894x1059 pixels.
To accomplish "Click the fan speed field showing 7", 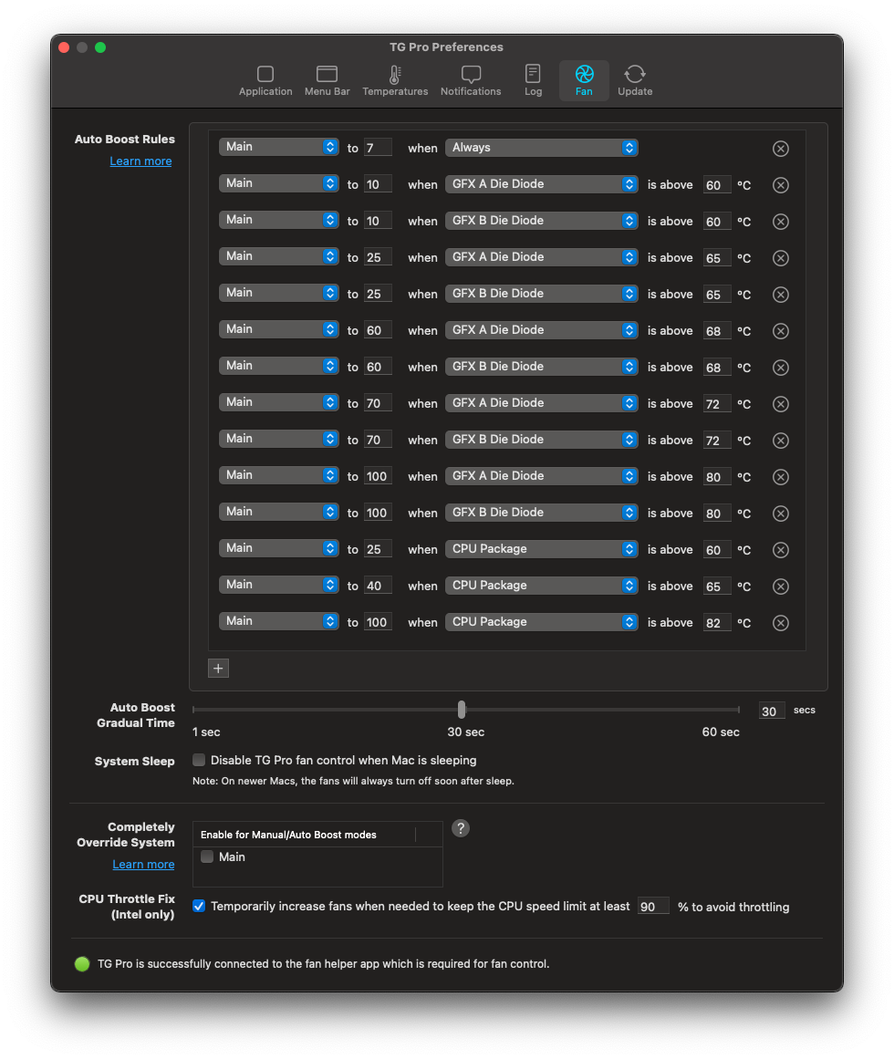I will [x=379, y=148].
